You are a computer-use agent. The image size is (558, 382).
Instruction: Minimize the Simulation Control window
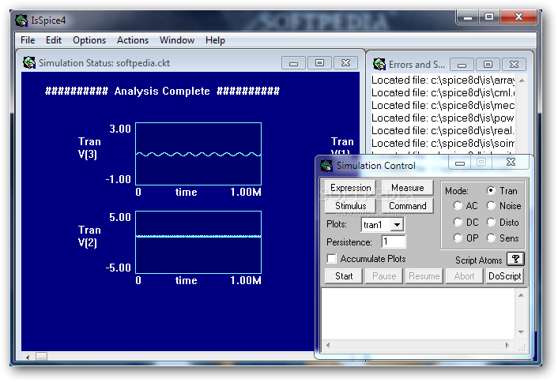[460, 163]
